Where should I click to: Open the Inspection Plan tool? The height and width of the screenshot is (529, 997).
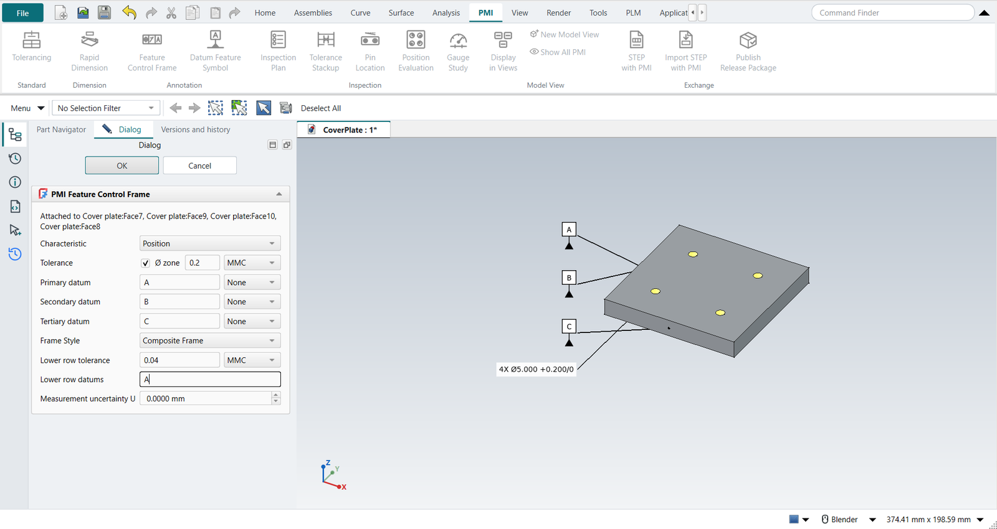(278, 52)
